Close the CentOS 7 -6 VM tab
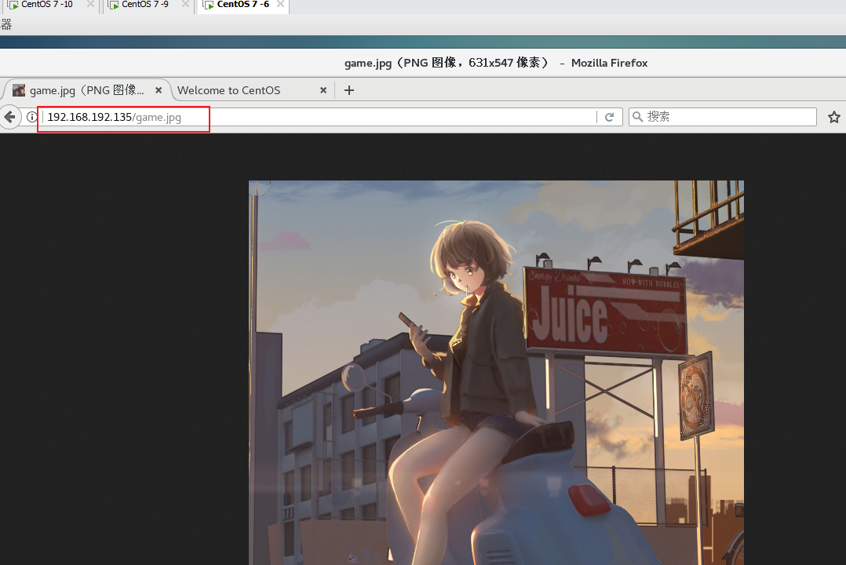 (281, 5)
